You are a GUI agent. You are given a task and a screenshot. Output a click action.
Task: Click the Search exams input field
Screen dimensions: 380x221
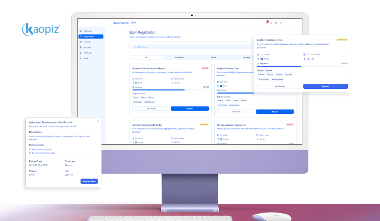coord(194,47)
